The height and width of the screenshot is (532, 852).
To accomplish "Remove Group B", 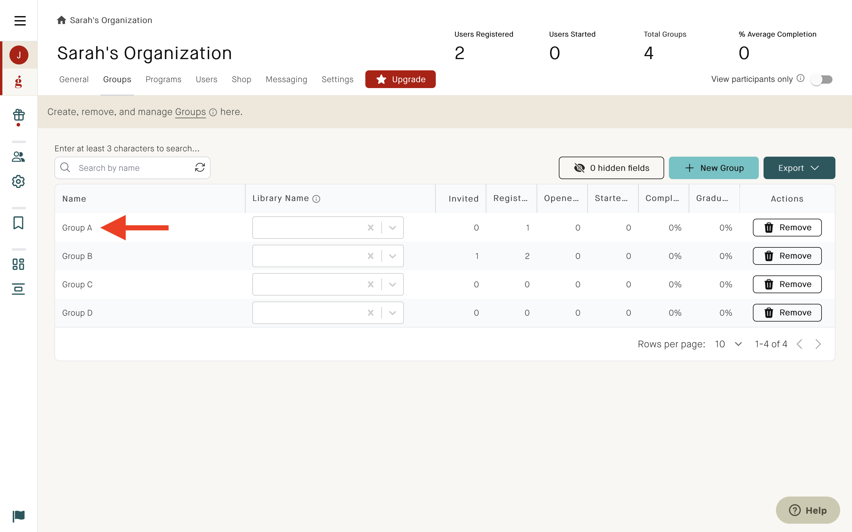I will coord(787,256).
